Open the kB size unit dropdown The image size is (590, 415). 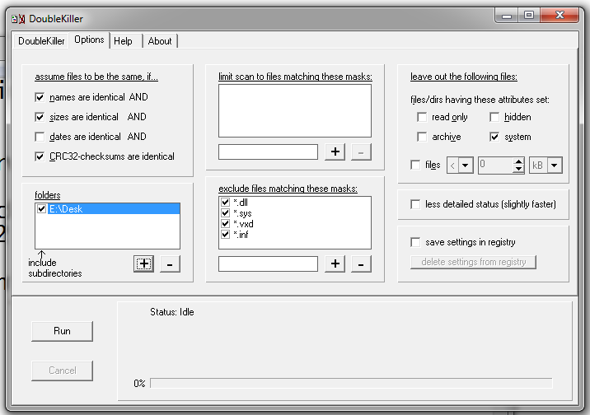555,166
